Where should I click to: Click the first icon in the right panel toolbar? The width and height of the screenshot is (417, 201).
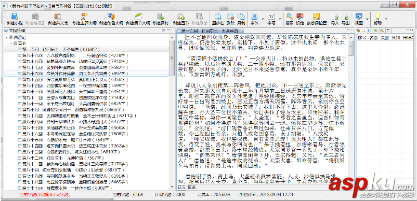tap(358, 31)
